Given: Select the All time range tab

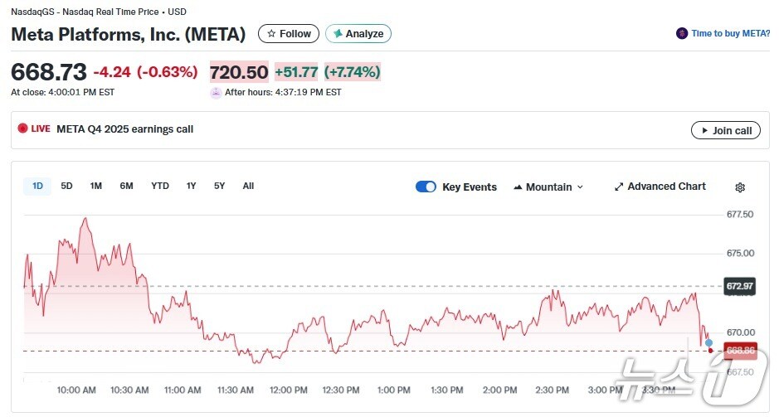Looking at the screenshot, I should click(248, 187).
